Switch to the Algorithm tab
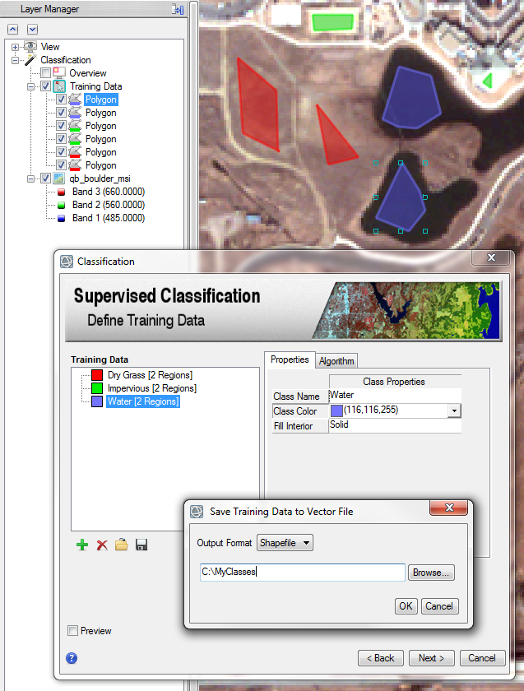Screen dimensions: 524x691 point(336,361)
